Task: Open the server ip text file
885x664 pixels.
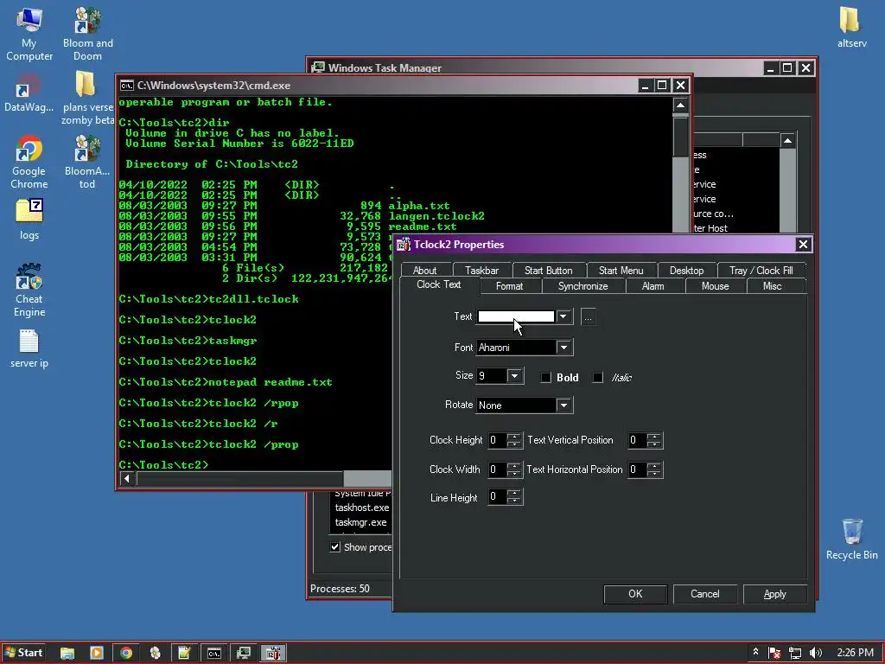Action: pyautogui.click(x=29, y=349)
